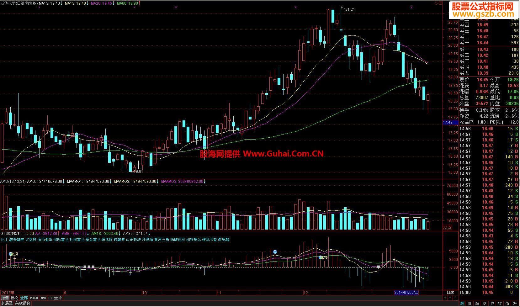Click the 21.21 high price label
Viewport: 520px width, 307px height.
[x=350, y=9]
